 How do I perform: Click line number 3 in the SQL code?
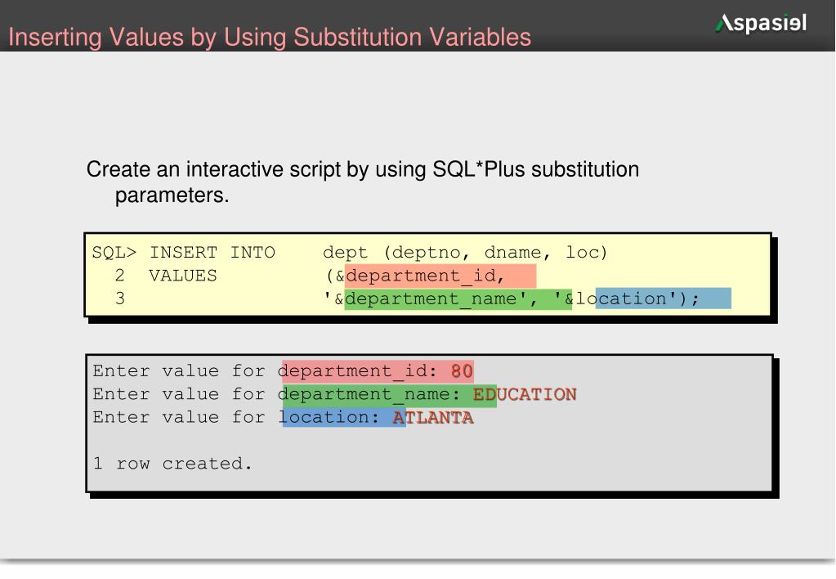pos(120,298)
